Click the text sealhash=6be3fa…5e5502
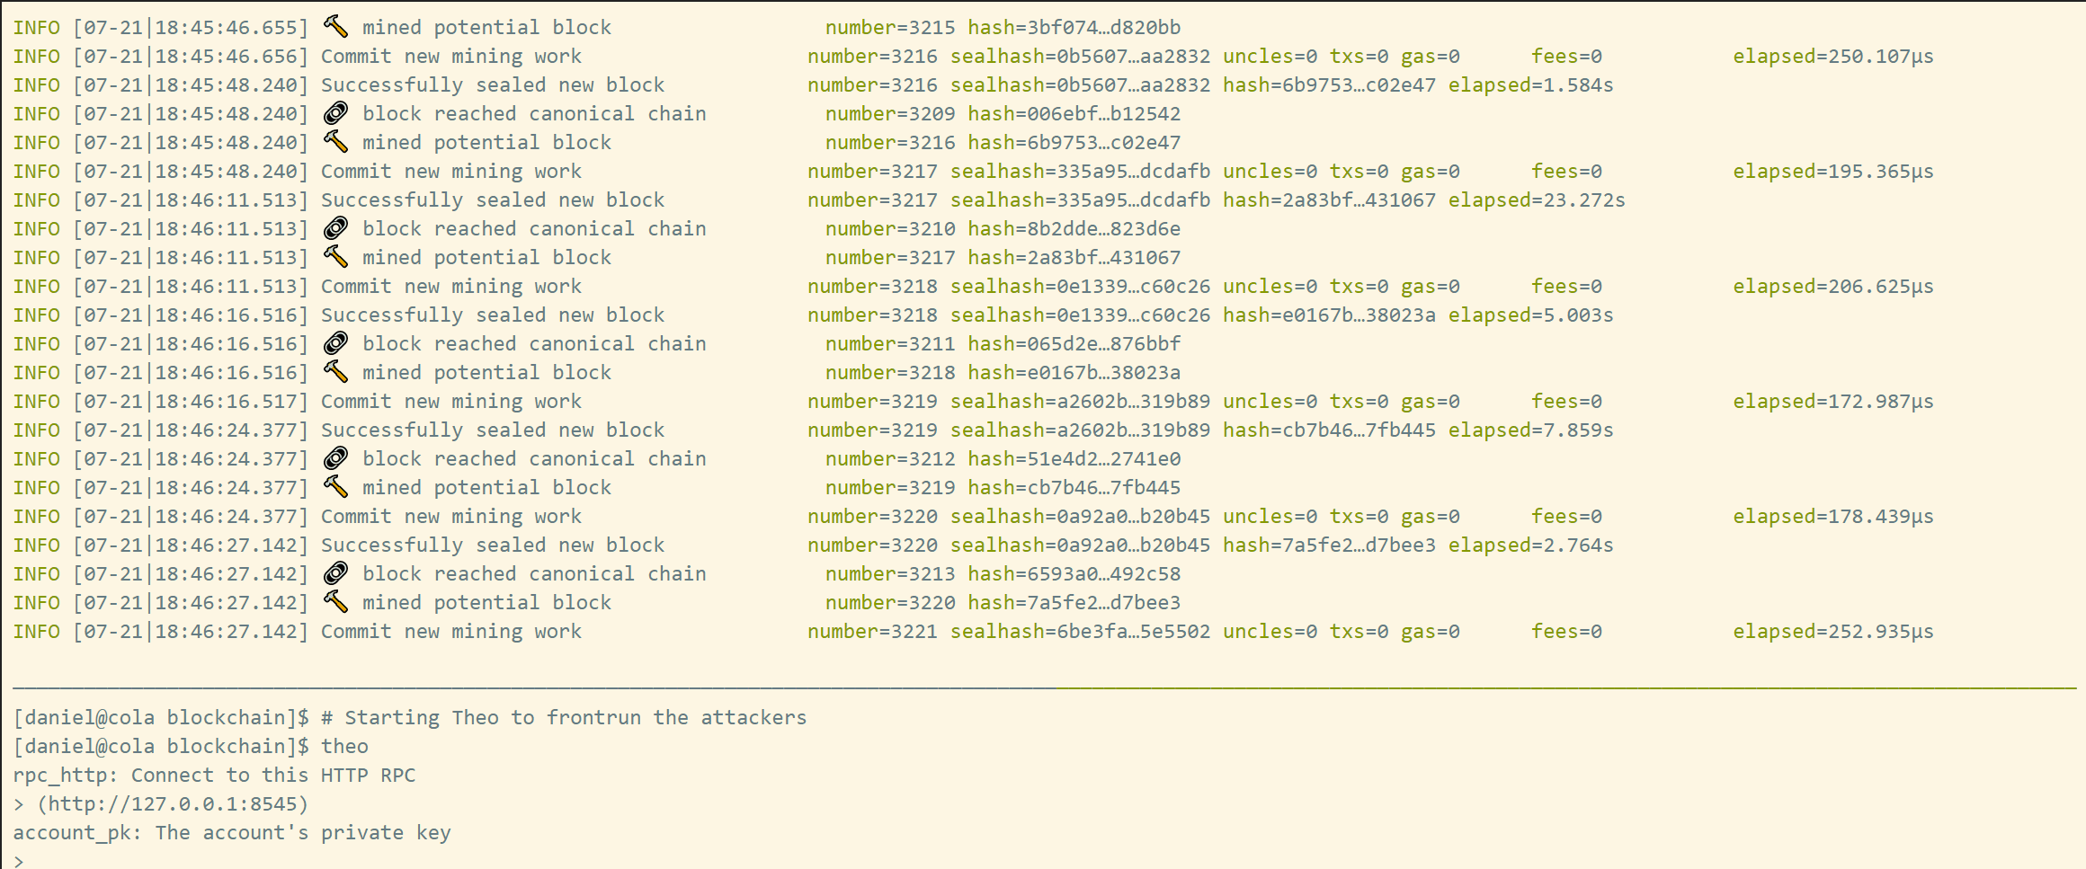The height and width of the screenshot is (869, 2086). pyautogui.click(x=1080, y=632)
